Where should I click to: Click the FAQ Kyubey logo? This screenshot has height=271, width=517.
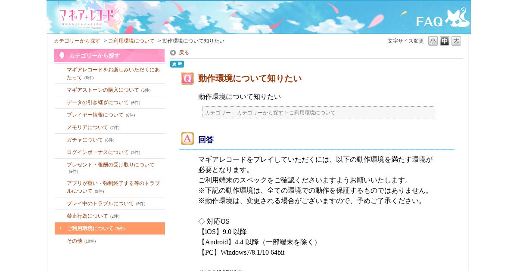click(442, 18)
